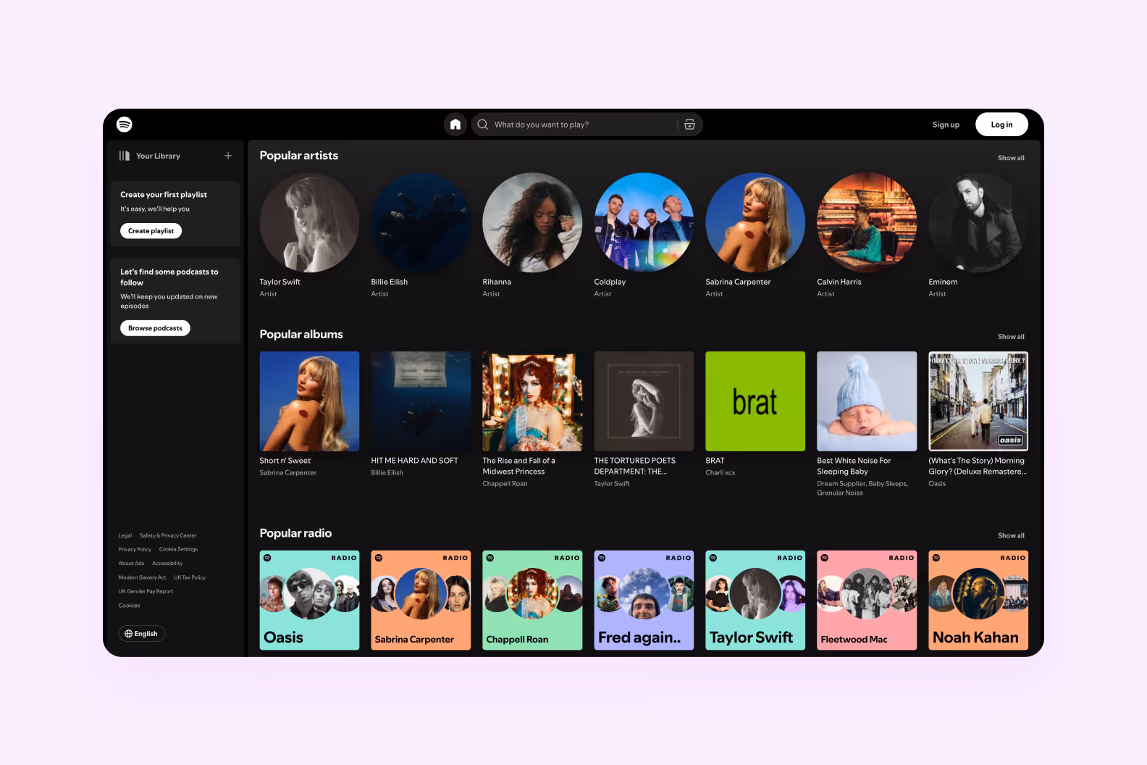The height and width of the screenshot is (765, 1147).
Task: Show all Popular radio
Action: 1011,536
